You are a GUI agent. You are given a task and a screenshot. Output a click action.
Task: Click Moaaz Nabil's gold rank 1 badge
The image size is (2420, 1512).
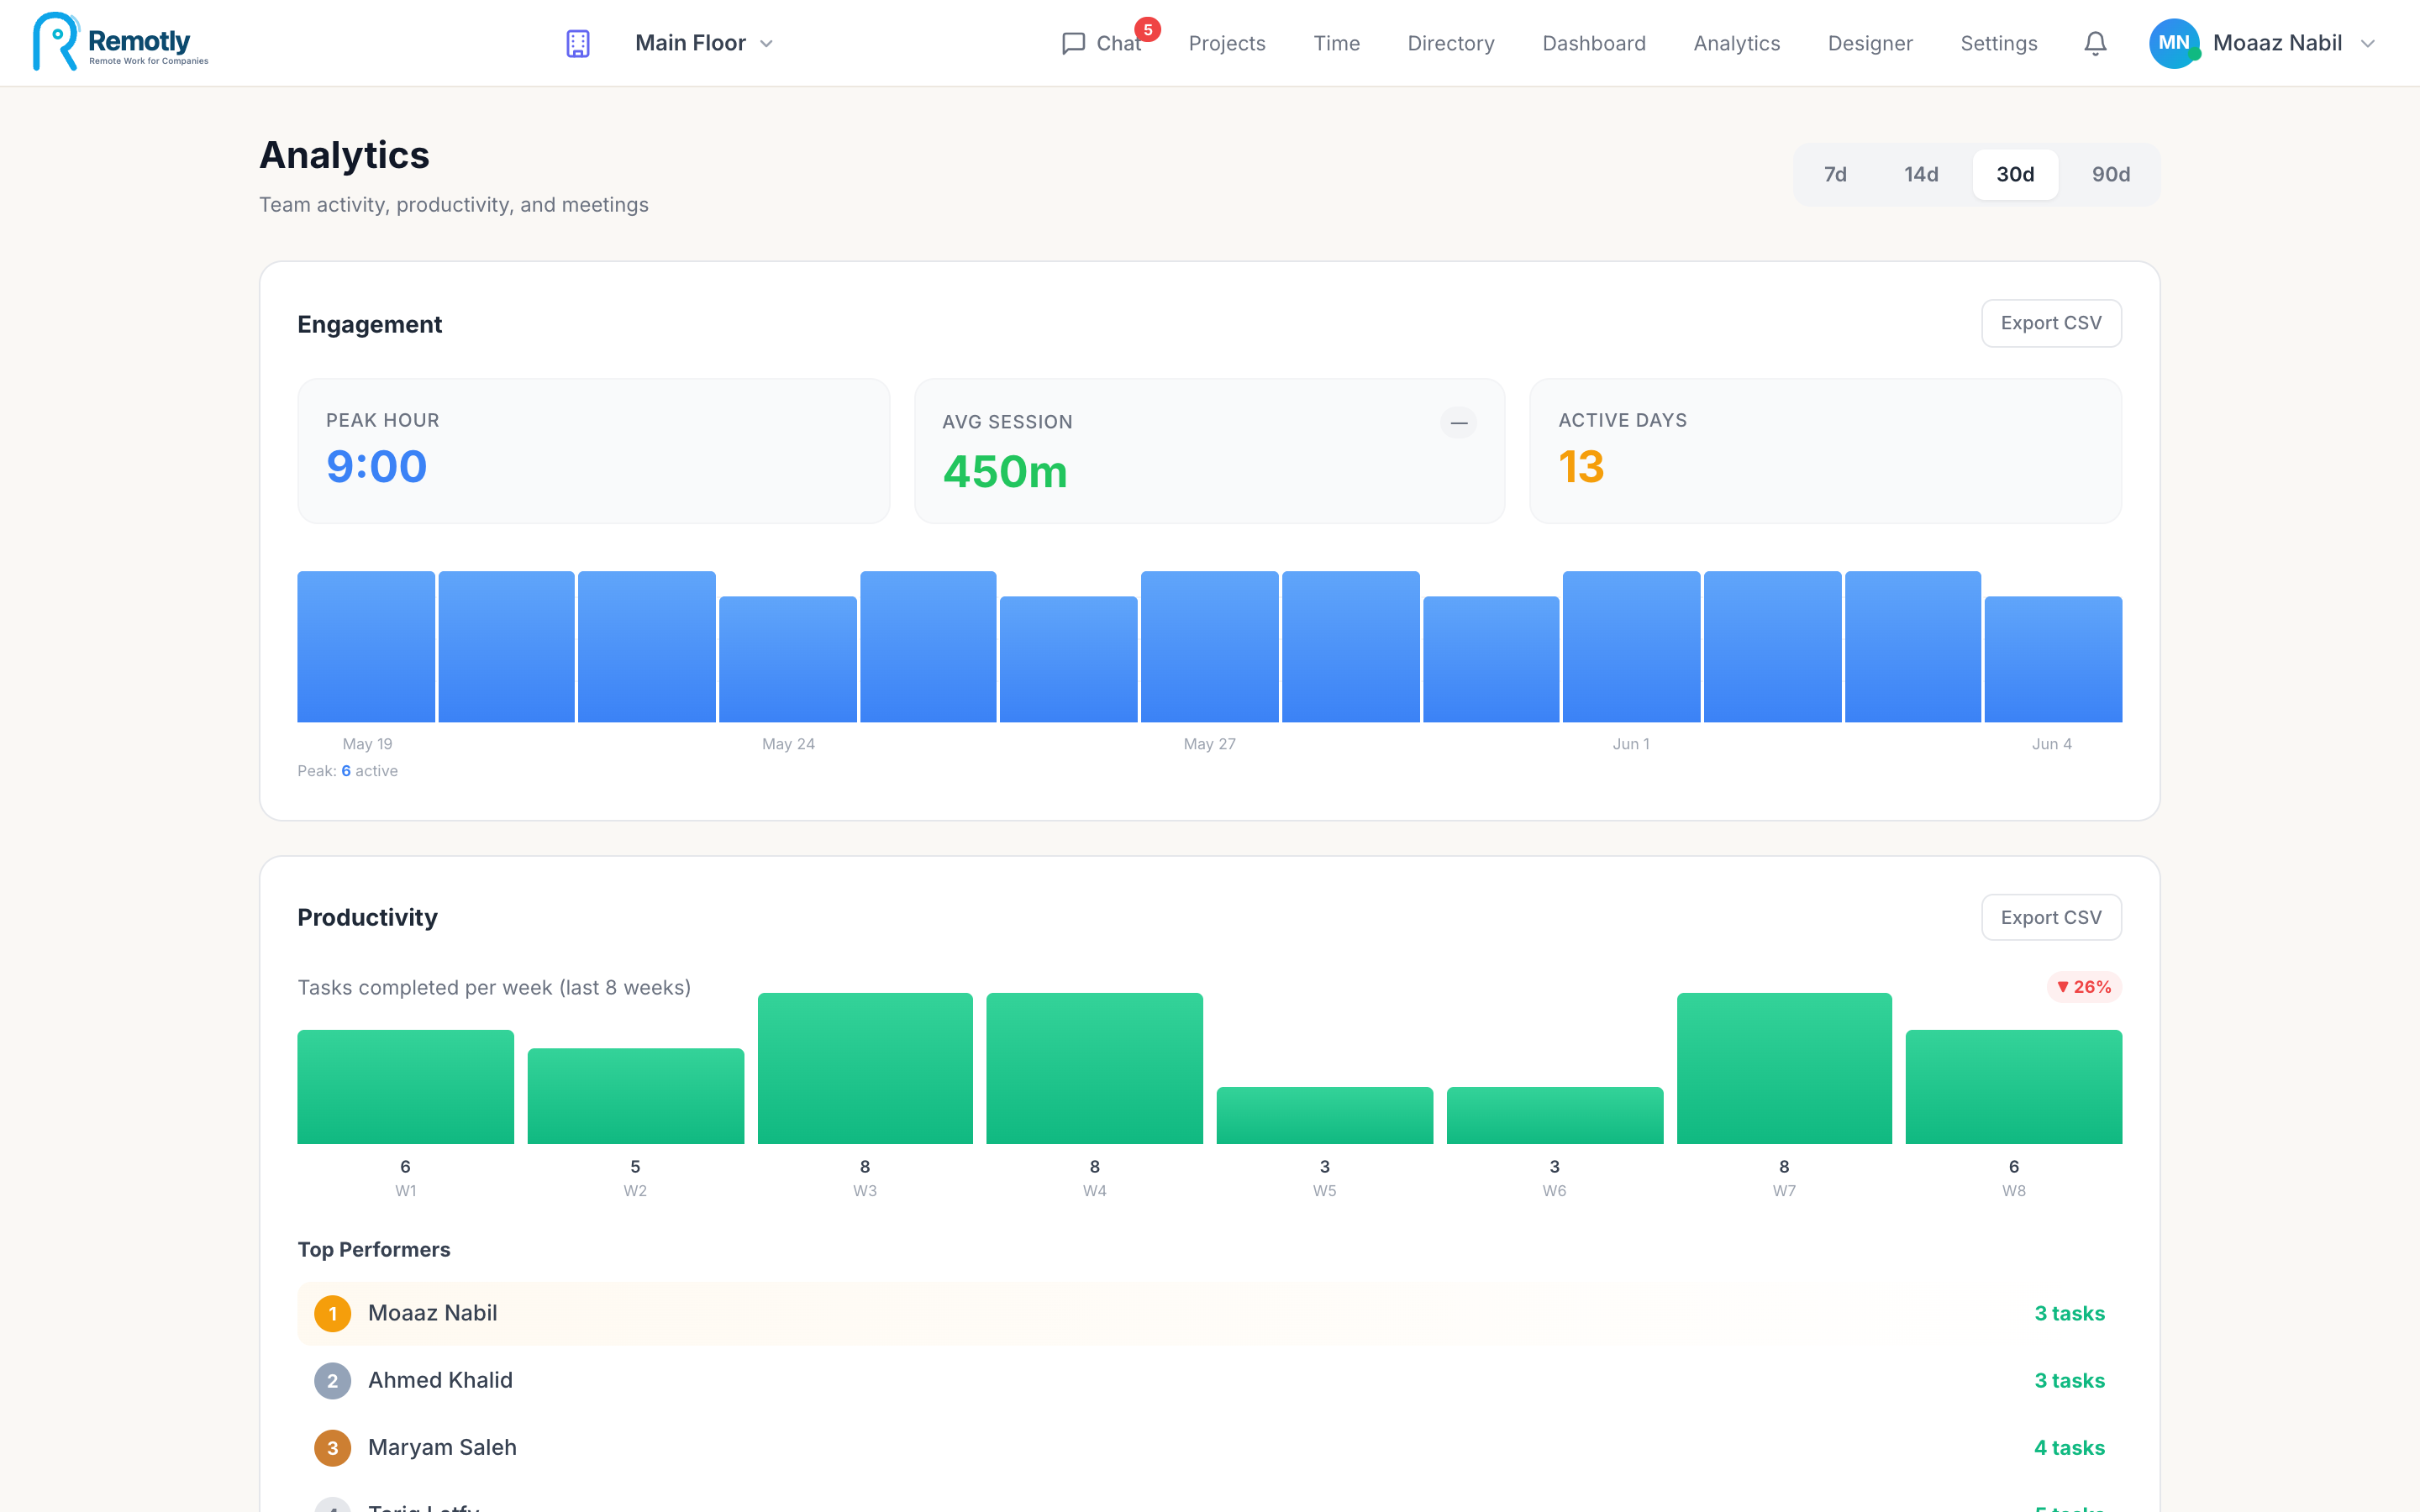point(333,1314)
